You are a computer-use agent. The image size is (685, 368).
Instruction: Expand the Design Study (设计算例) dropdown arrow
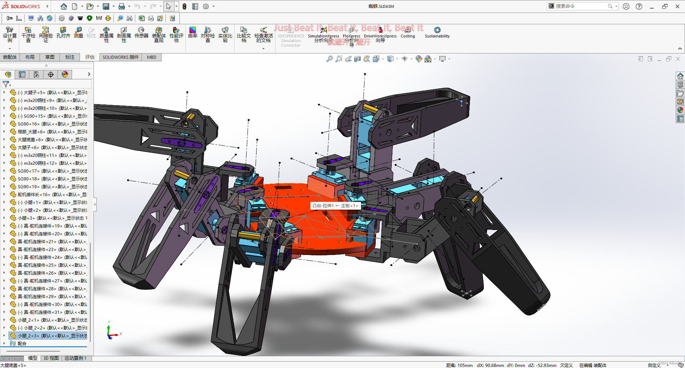pyautogui.click(x=10, y=48)
